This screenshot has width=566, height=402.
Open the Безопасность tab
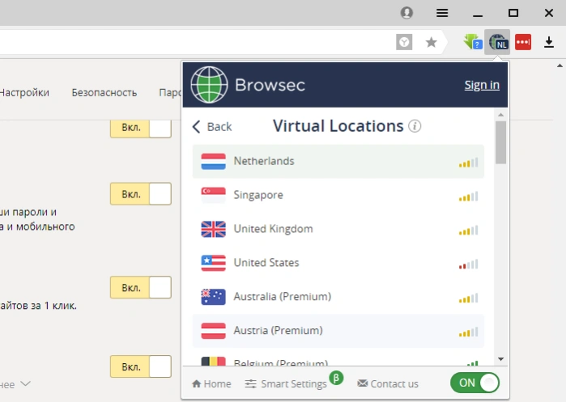104,93
